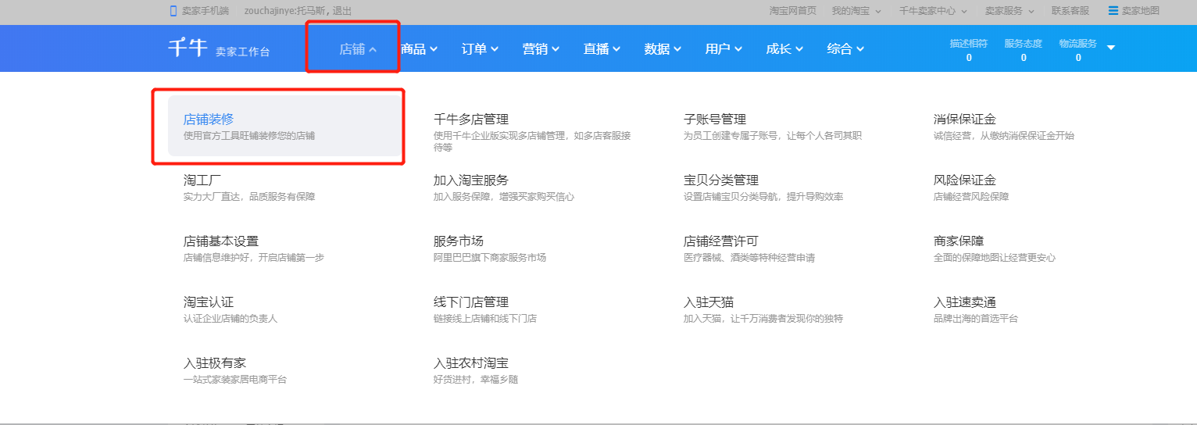Open 风险保证金
This screenshot has height=425, width=1197.
[x=965, y=180]
